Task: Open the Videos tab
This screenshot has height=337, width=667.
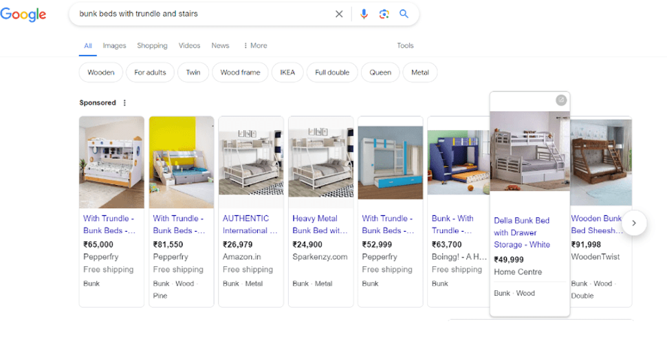Action: pyautogui.click(x=189, y=46)
